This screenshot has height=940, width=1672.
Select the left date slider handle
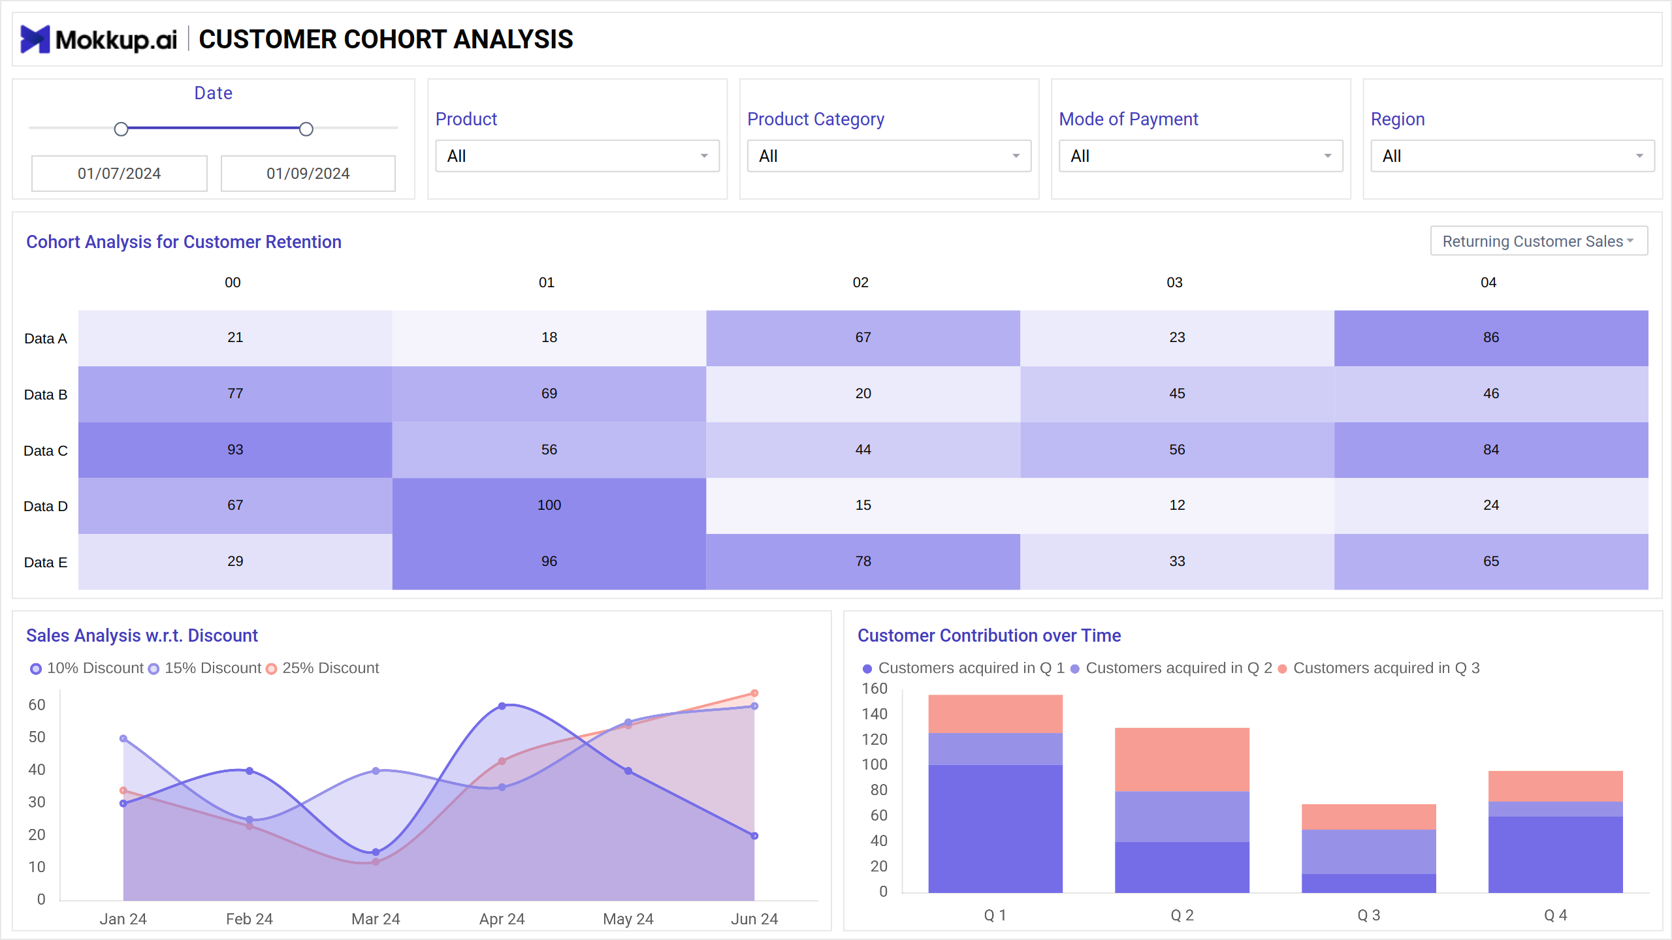(x=121, y=129)
